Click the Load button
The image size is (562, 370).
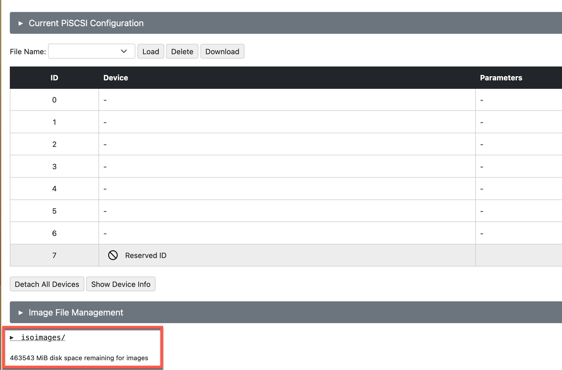click(151, 51)
